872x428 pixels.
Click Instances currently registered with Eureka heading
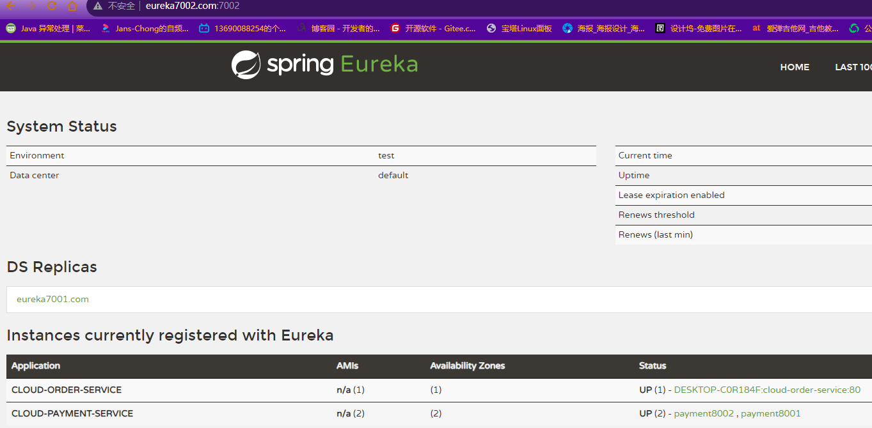(x=170, y=335)
